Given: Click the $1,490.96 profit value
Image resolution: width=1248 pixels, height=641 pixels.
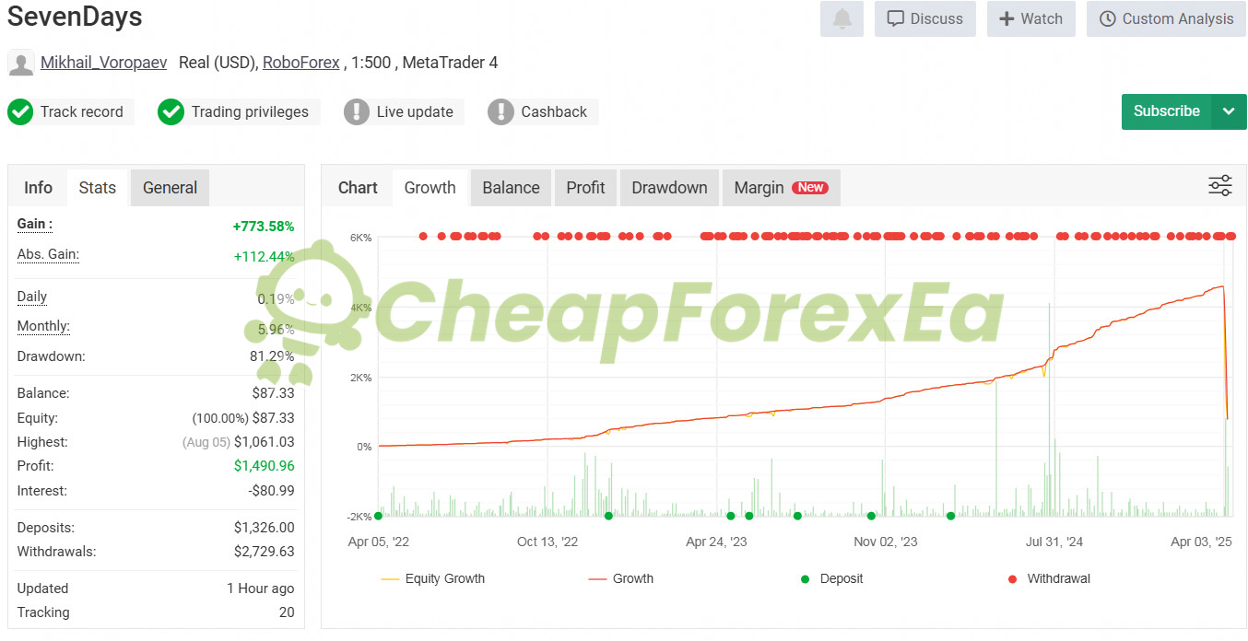Looking at the screenshot, I should pyautogui.click(x=265, y=466).
